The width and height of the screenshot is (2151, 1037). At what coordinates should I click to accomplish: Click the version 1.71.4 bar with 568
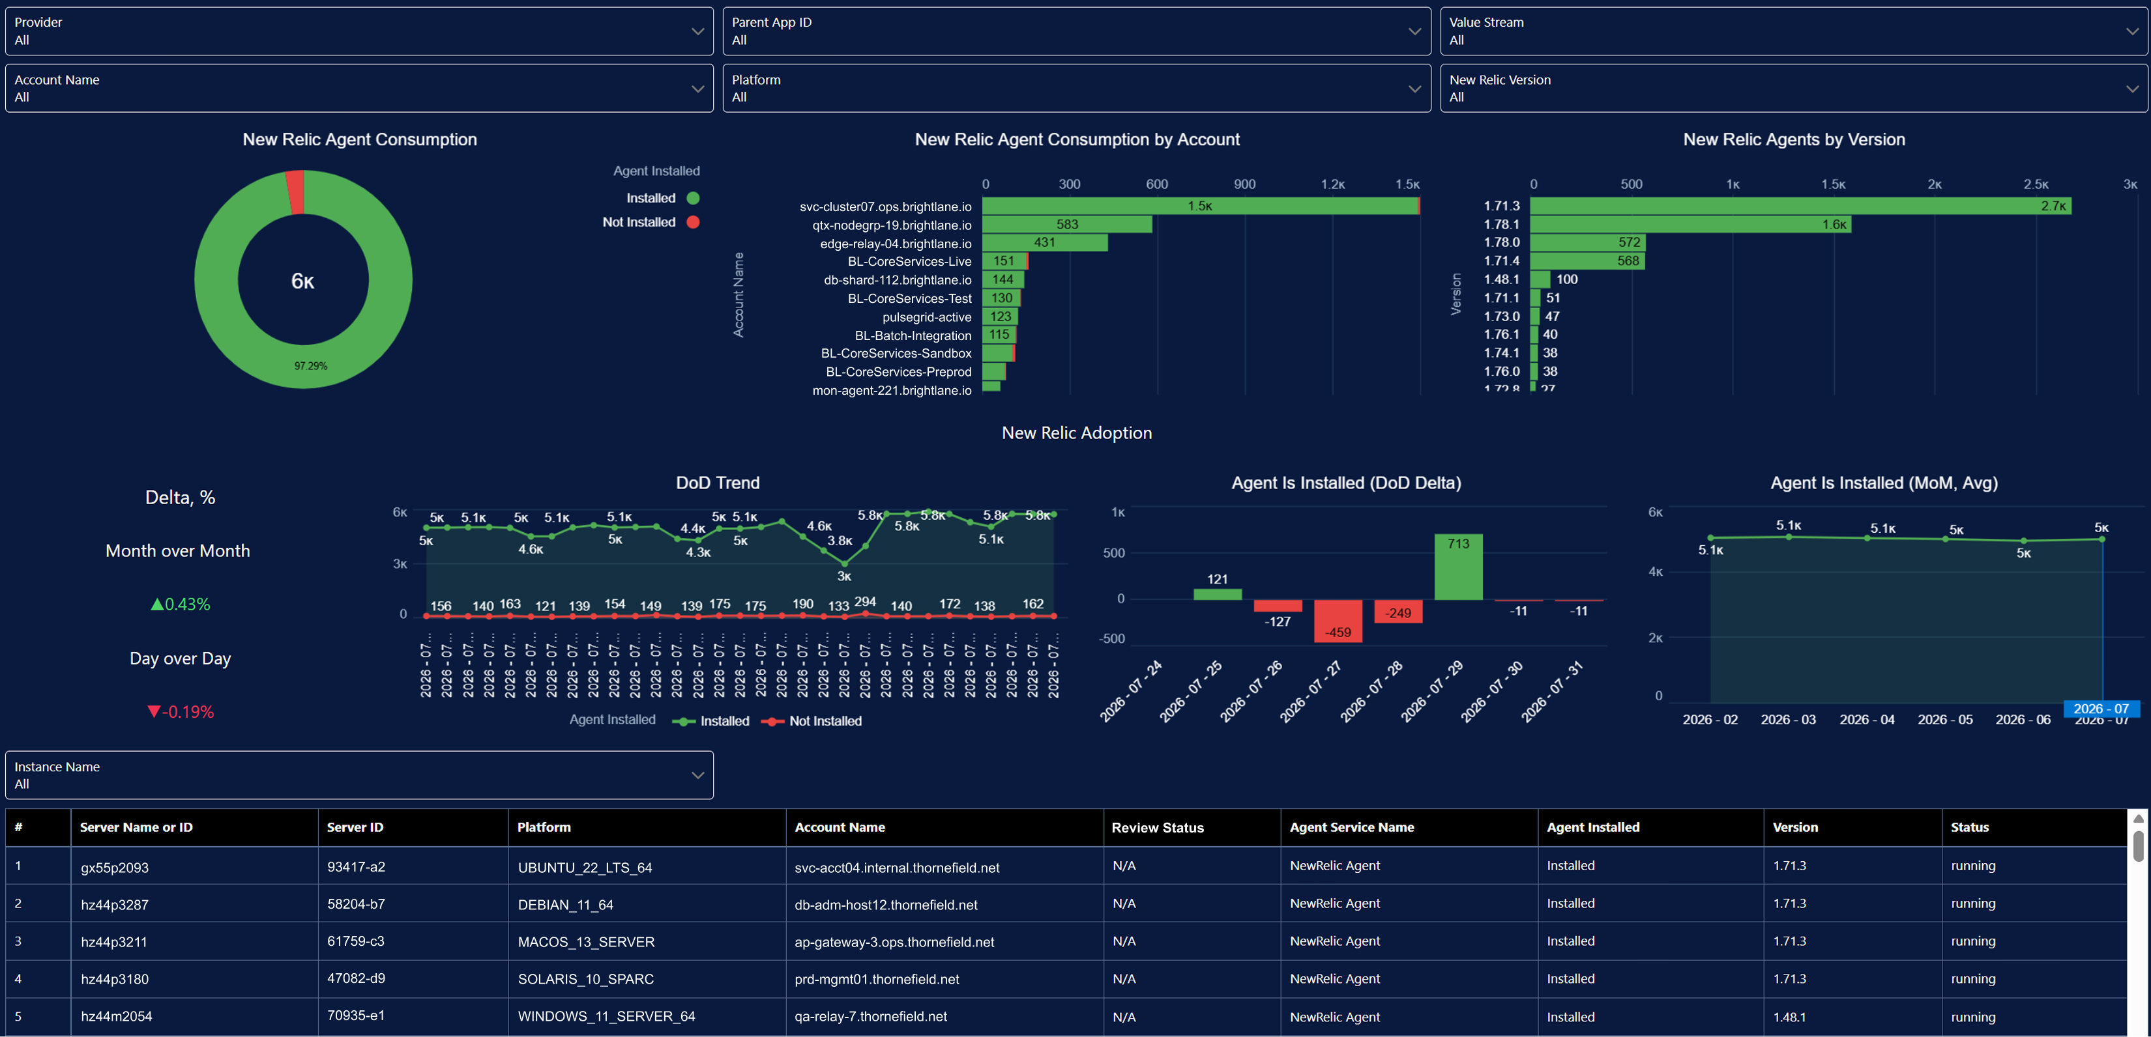click(x=1587, y=261)
